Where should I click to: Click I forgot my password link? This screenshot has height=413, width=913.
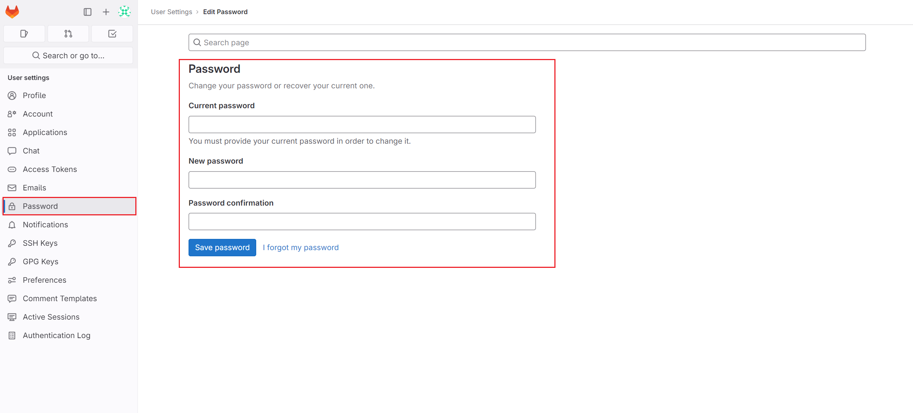[301, 247]
